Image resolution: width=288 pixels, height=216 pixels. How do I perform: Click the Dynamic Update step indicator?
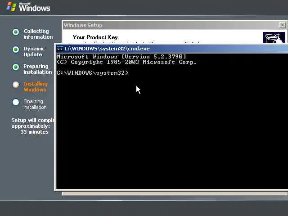[16, 49]
